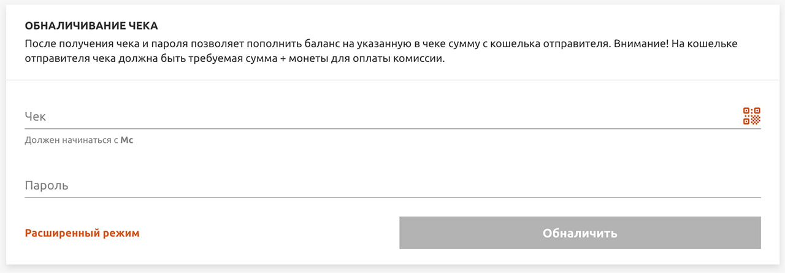785x273 pixels.
Task: Click the orange QR icon beside Чек
Action: point(752,116)
